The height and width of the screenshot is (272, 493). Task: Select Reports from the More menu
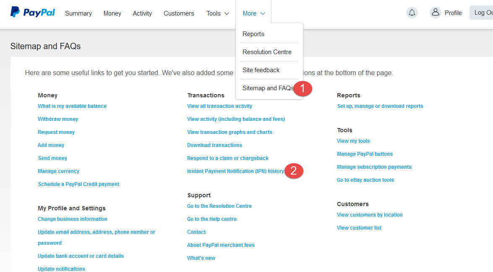click(253, 34)
